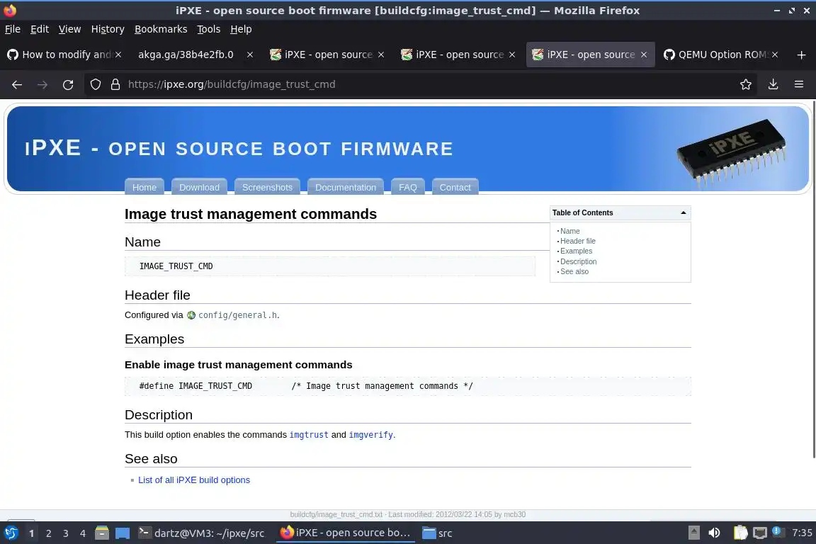Open the Firefox hamburger application menu
This screenshot has height=544, width=816.
click(x=799, y=84)
